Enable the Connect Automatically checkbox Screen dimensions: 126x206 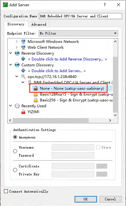6,191
